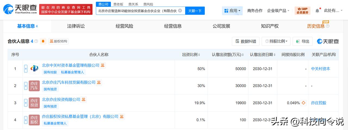
Task: Open 北京亦庄投资有限公司 link
Action: (x=61, y=100)
